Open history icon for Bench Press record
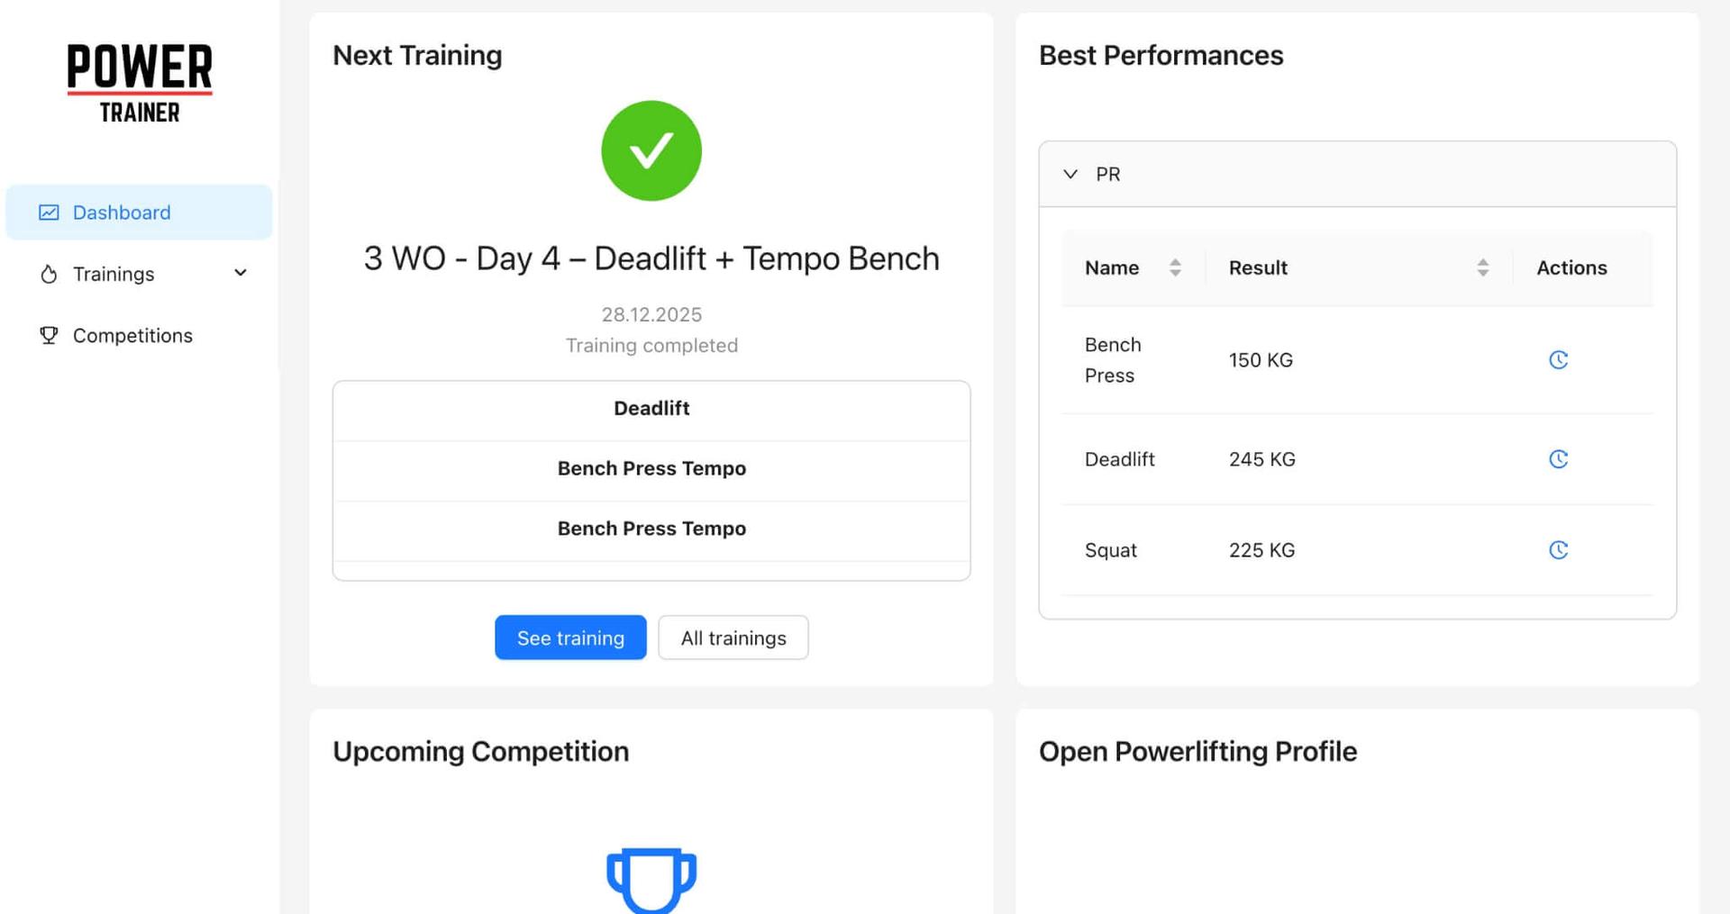 point(1560,359)
